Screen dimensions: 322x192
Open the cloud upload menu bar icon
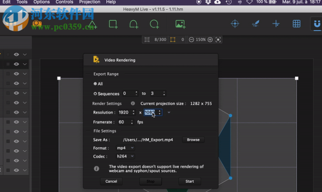pyautogui.click(x=217, y=2)
